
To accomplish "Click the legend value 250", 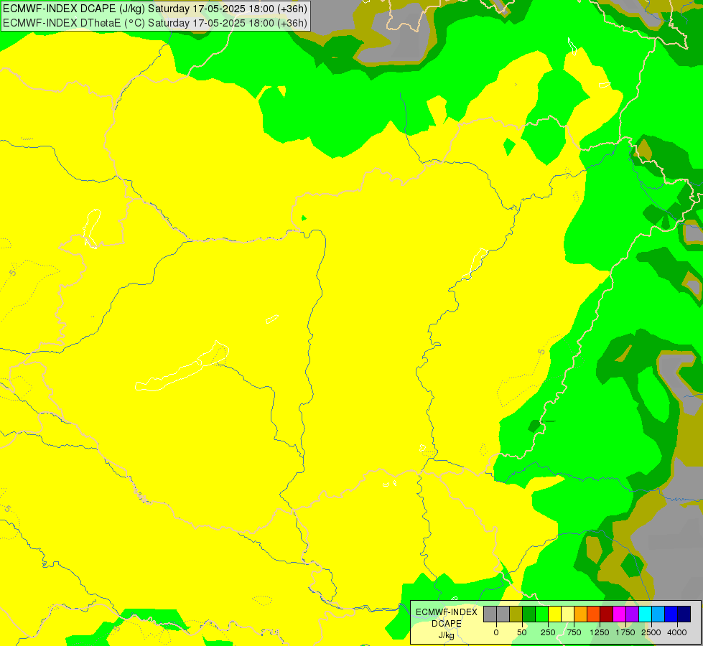I will (x=548, y=632).
